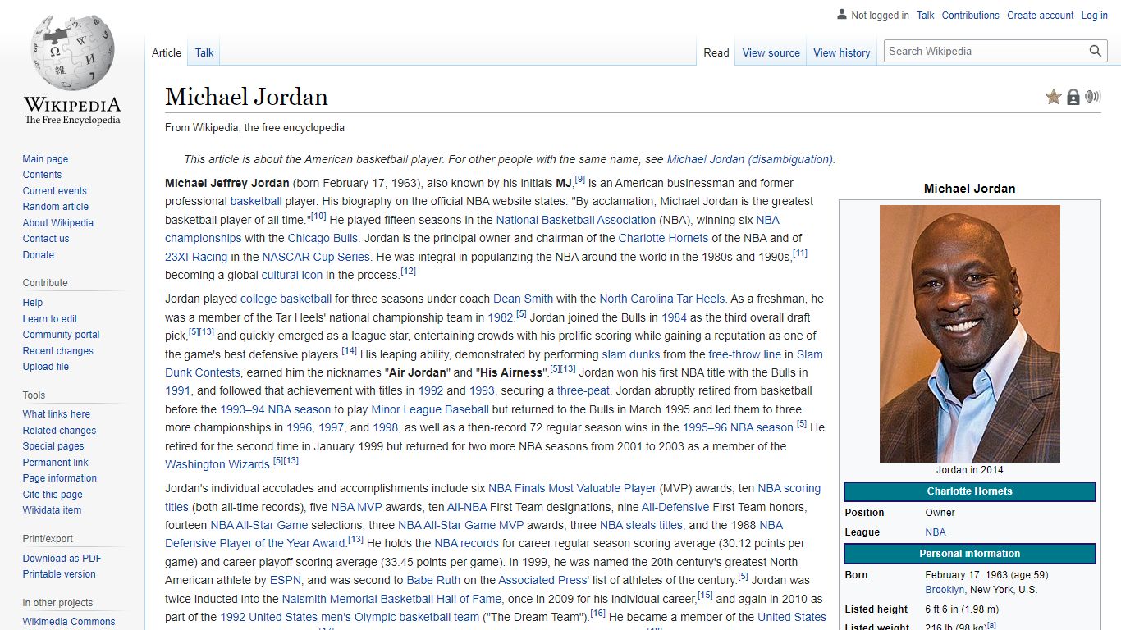Open Learn to edit link
Screen dimensions: 1121x630
point(50,319)
